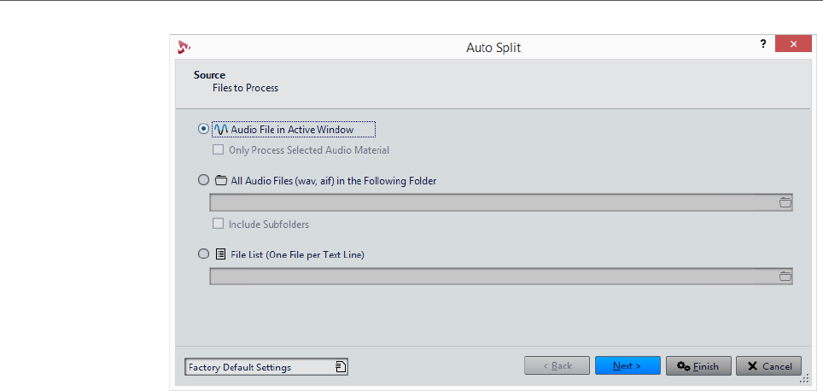Open presets via Factory Default Settings icon
The width and height of the screenshot is (823, 391).
(x=340, y=367)
